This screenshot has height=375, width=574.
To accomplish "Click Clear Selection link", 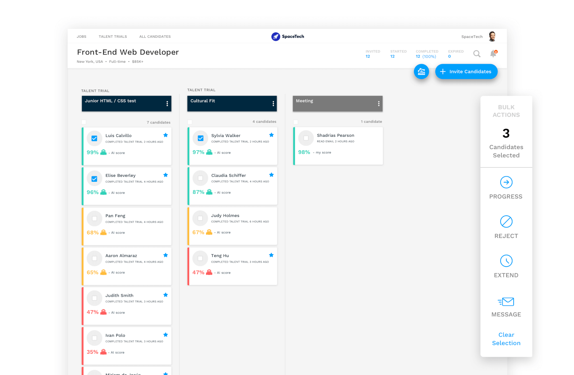I will coord(506,339).
